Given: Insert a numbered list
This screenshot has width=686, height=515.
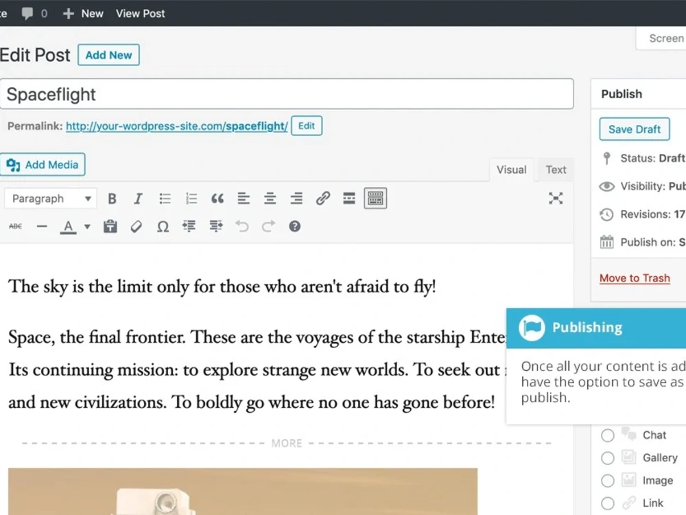Looking at the screenshot, I should coord(191,199).
